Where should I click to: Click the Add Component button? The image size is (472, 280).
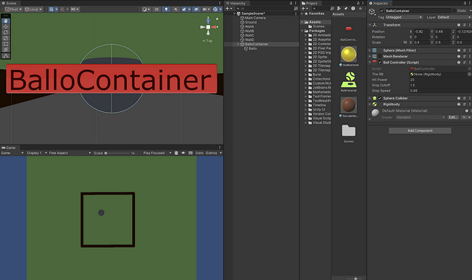pos(420,130)
